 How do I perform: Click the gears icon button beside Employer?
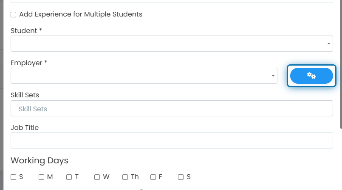point(311,76)
